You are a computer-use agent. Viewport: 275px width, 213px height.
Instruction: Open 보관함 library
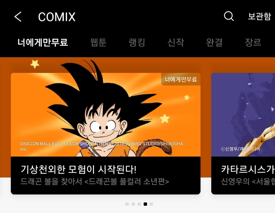(x=259, y=16)
